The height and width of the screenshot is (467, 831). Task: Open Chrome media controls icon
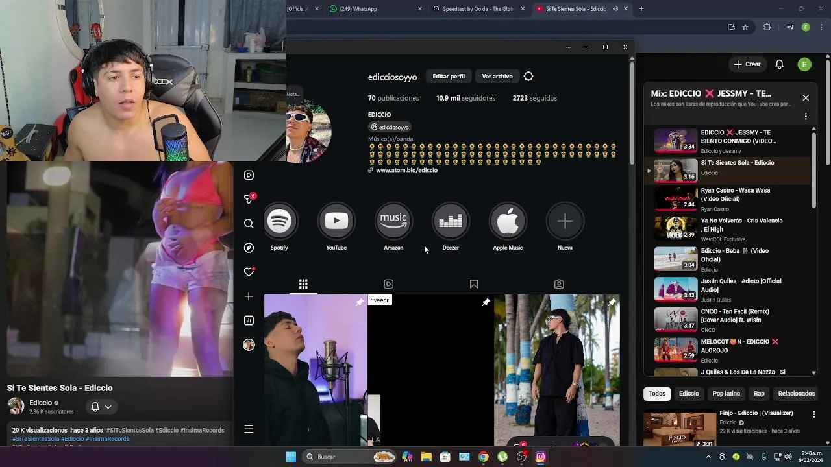click(790, 27)
